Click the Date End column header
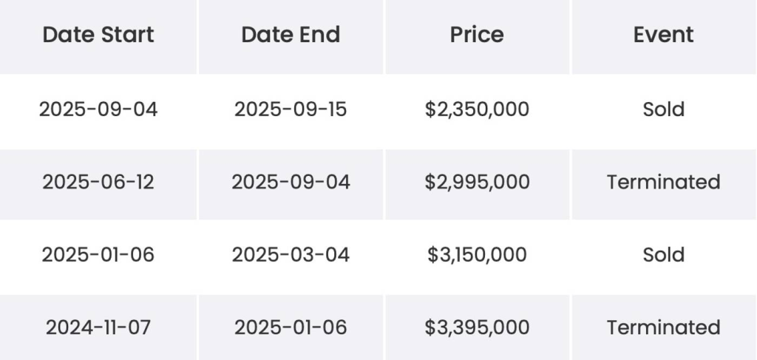Screen dimensions: 757x360 (x=291, y=35)
